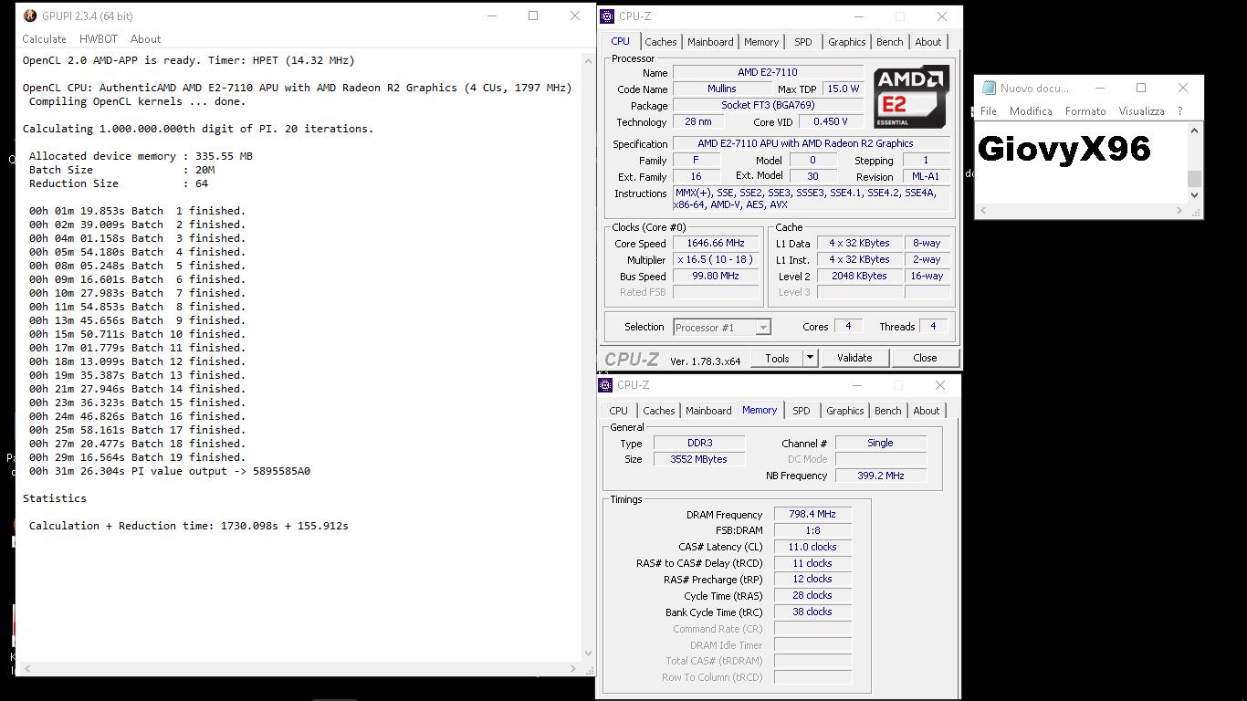This screenshot has width=1247, height=701.
Task: Switch to Bench tab in upper CPU-Z
Action: click(x=889, y=42)
